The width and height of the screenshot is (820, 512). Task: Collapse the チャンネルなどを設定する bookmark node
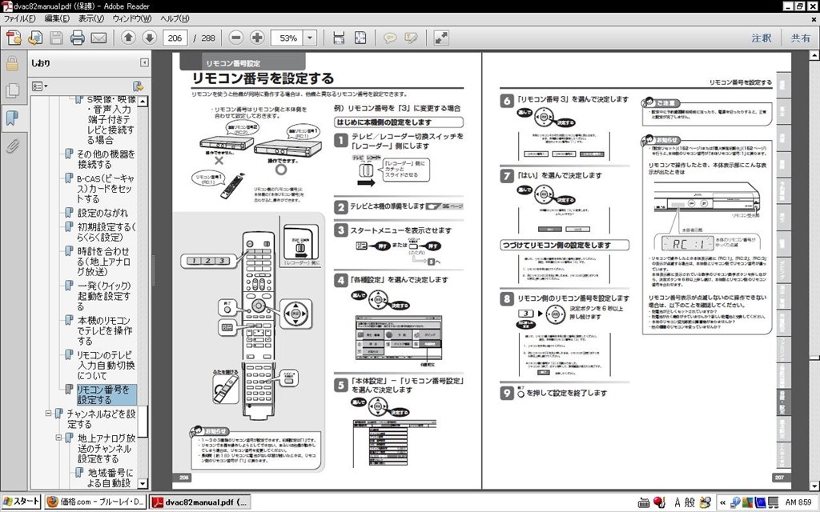pyautogui.click(x=48, y=414)
